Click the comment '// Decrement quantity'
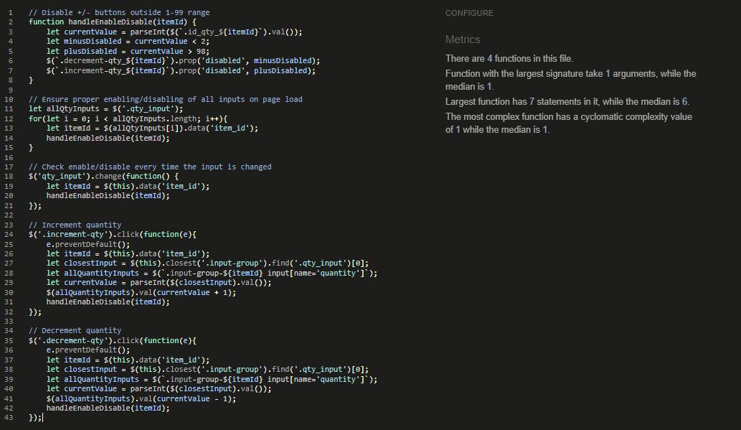 click(x=75, y=330)
